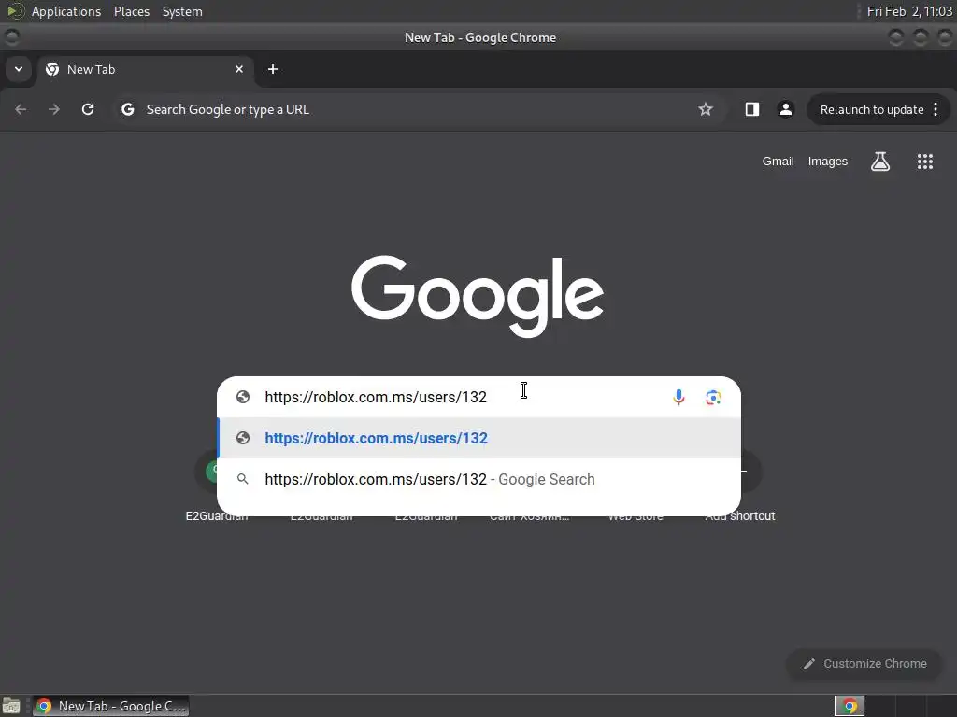Go back with the back arrow

[x=21, y=109]
